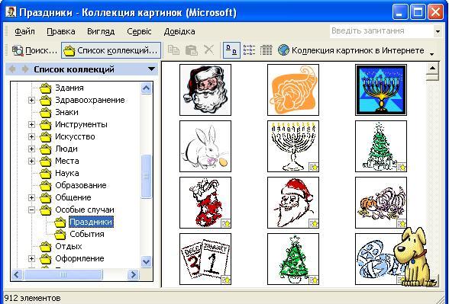Image resolution: width=449 pixels, height=304 pixels.
Task: Select the white menorah with candles clip
Action: [x=293, y=146]
